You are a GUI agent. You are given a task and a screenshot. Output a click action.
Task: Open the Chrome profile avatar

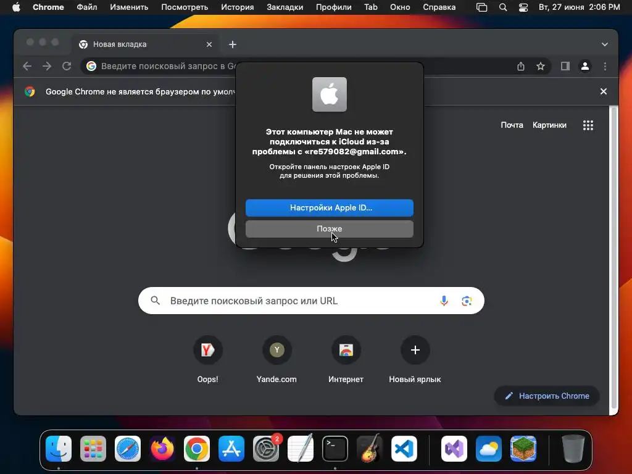(585, 66)
